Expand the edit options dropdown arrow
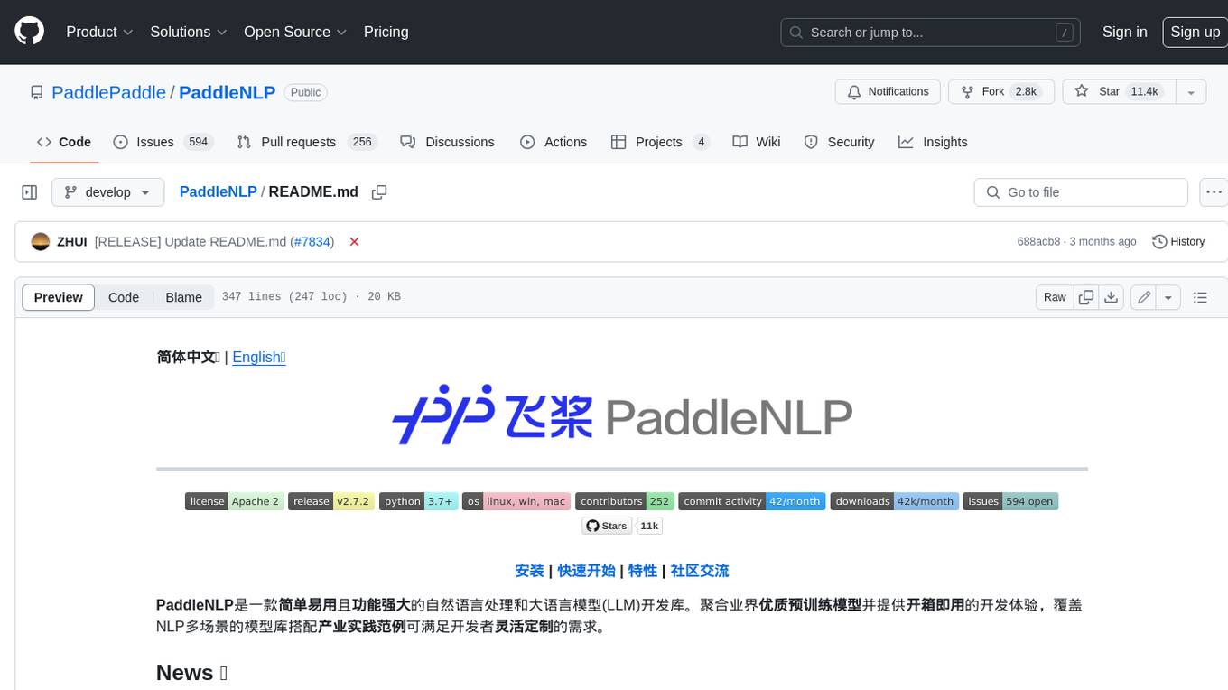1228x690 pixels. [1168, 297]
